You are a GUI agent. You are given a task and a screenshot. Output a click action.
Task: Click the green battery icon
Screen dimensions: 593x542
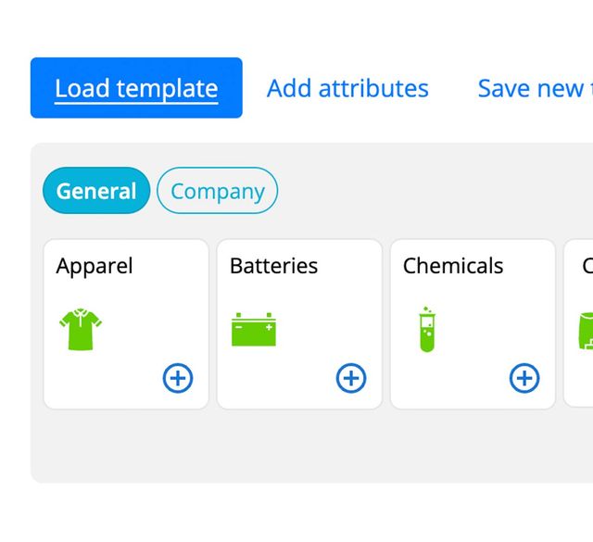pyautogui.click(x=254, y=329)
